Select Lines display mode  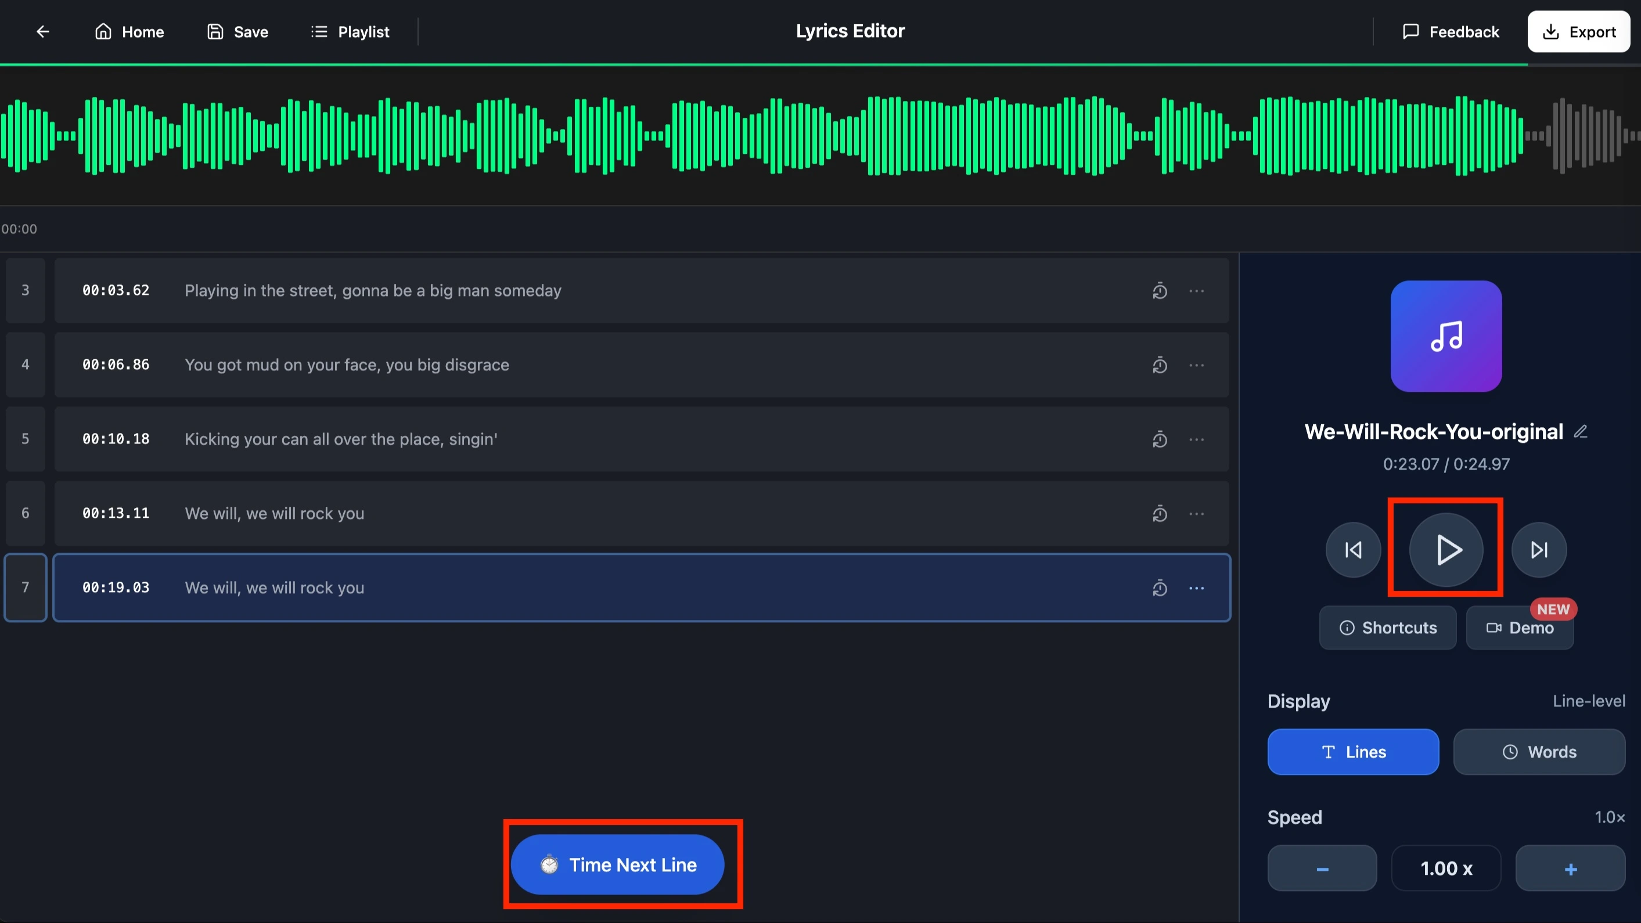1353,752
